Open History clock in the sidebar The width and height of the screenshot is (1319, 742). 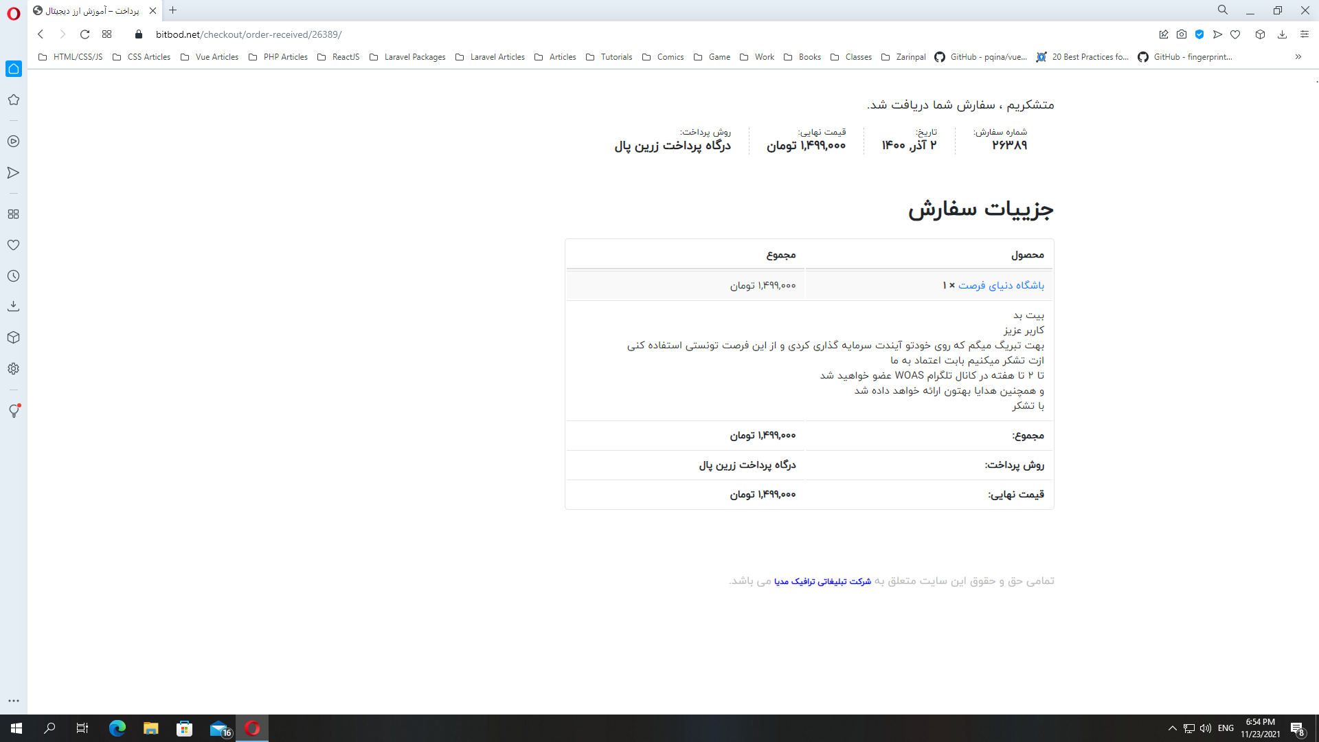[x=13, y=276]
